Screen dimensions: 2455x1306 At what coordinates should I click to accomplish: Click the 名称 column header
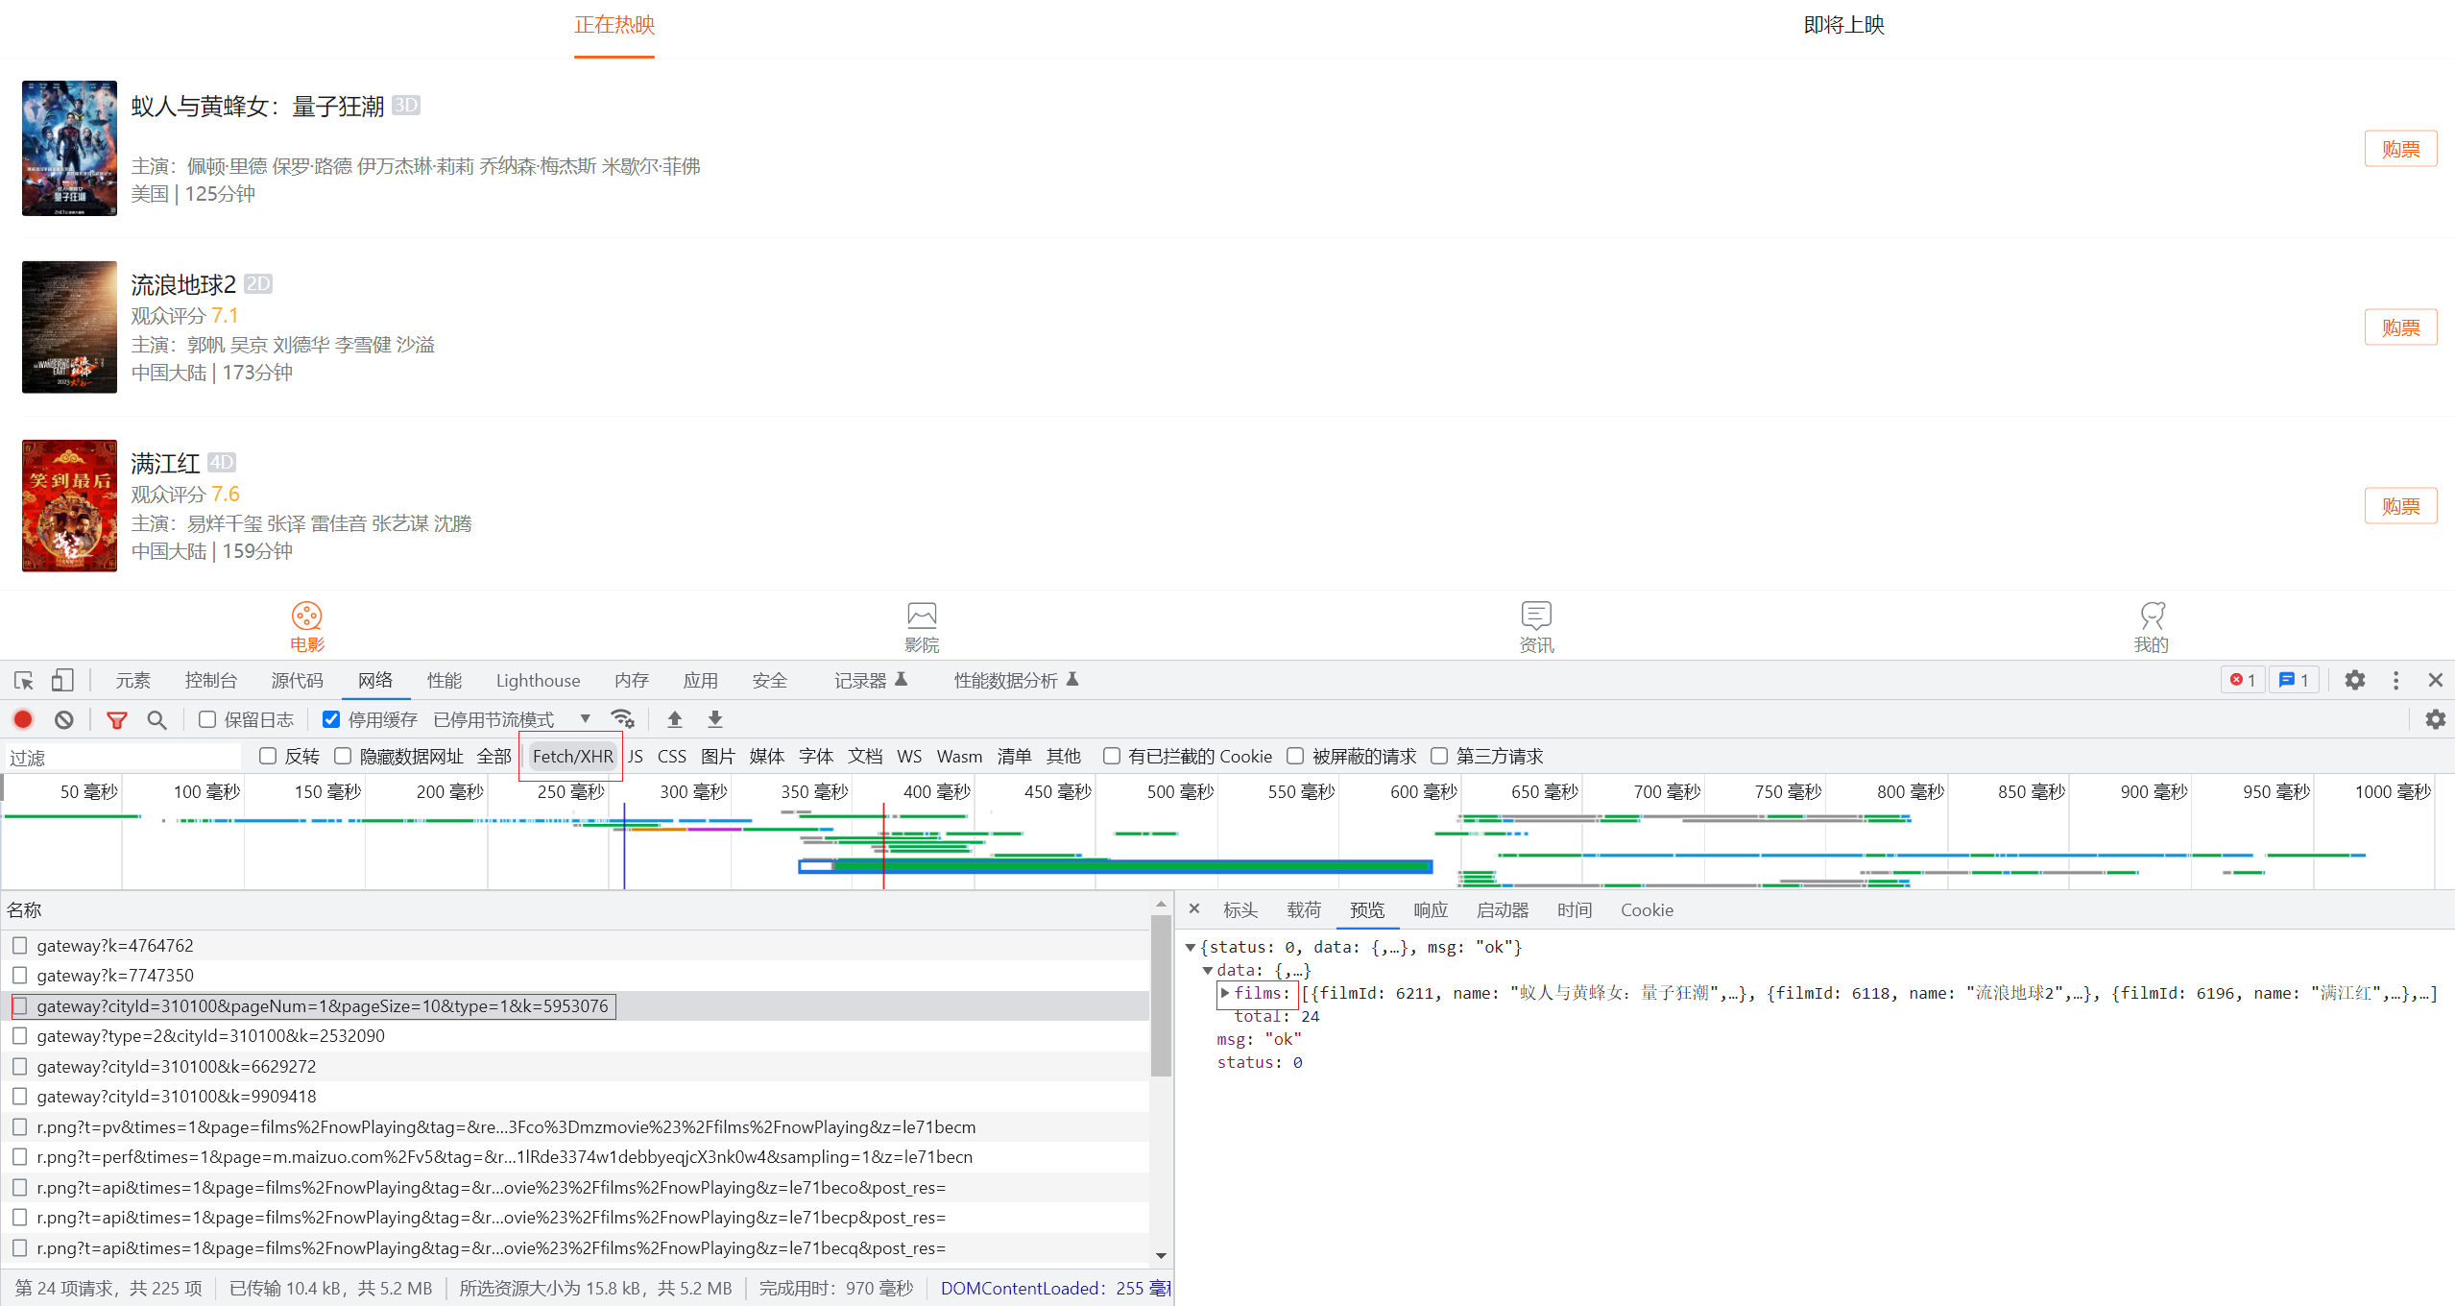[25, 909]
